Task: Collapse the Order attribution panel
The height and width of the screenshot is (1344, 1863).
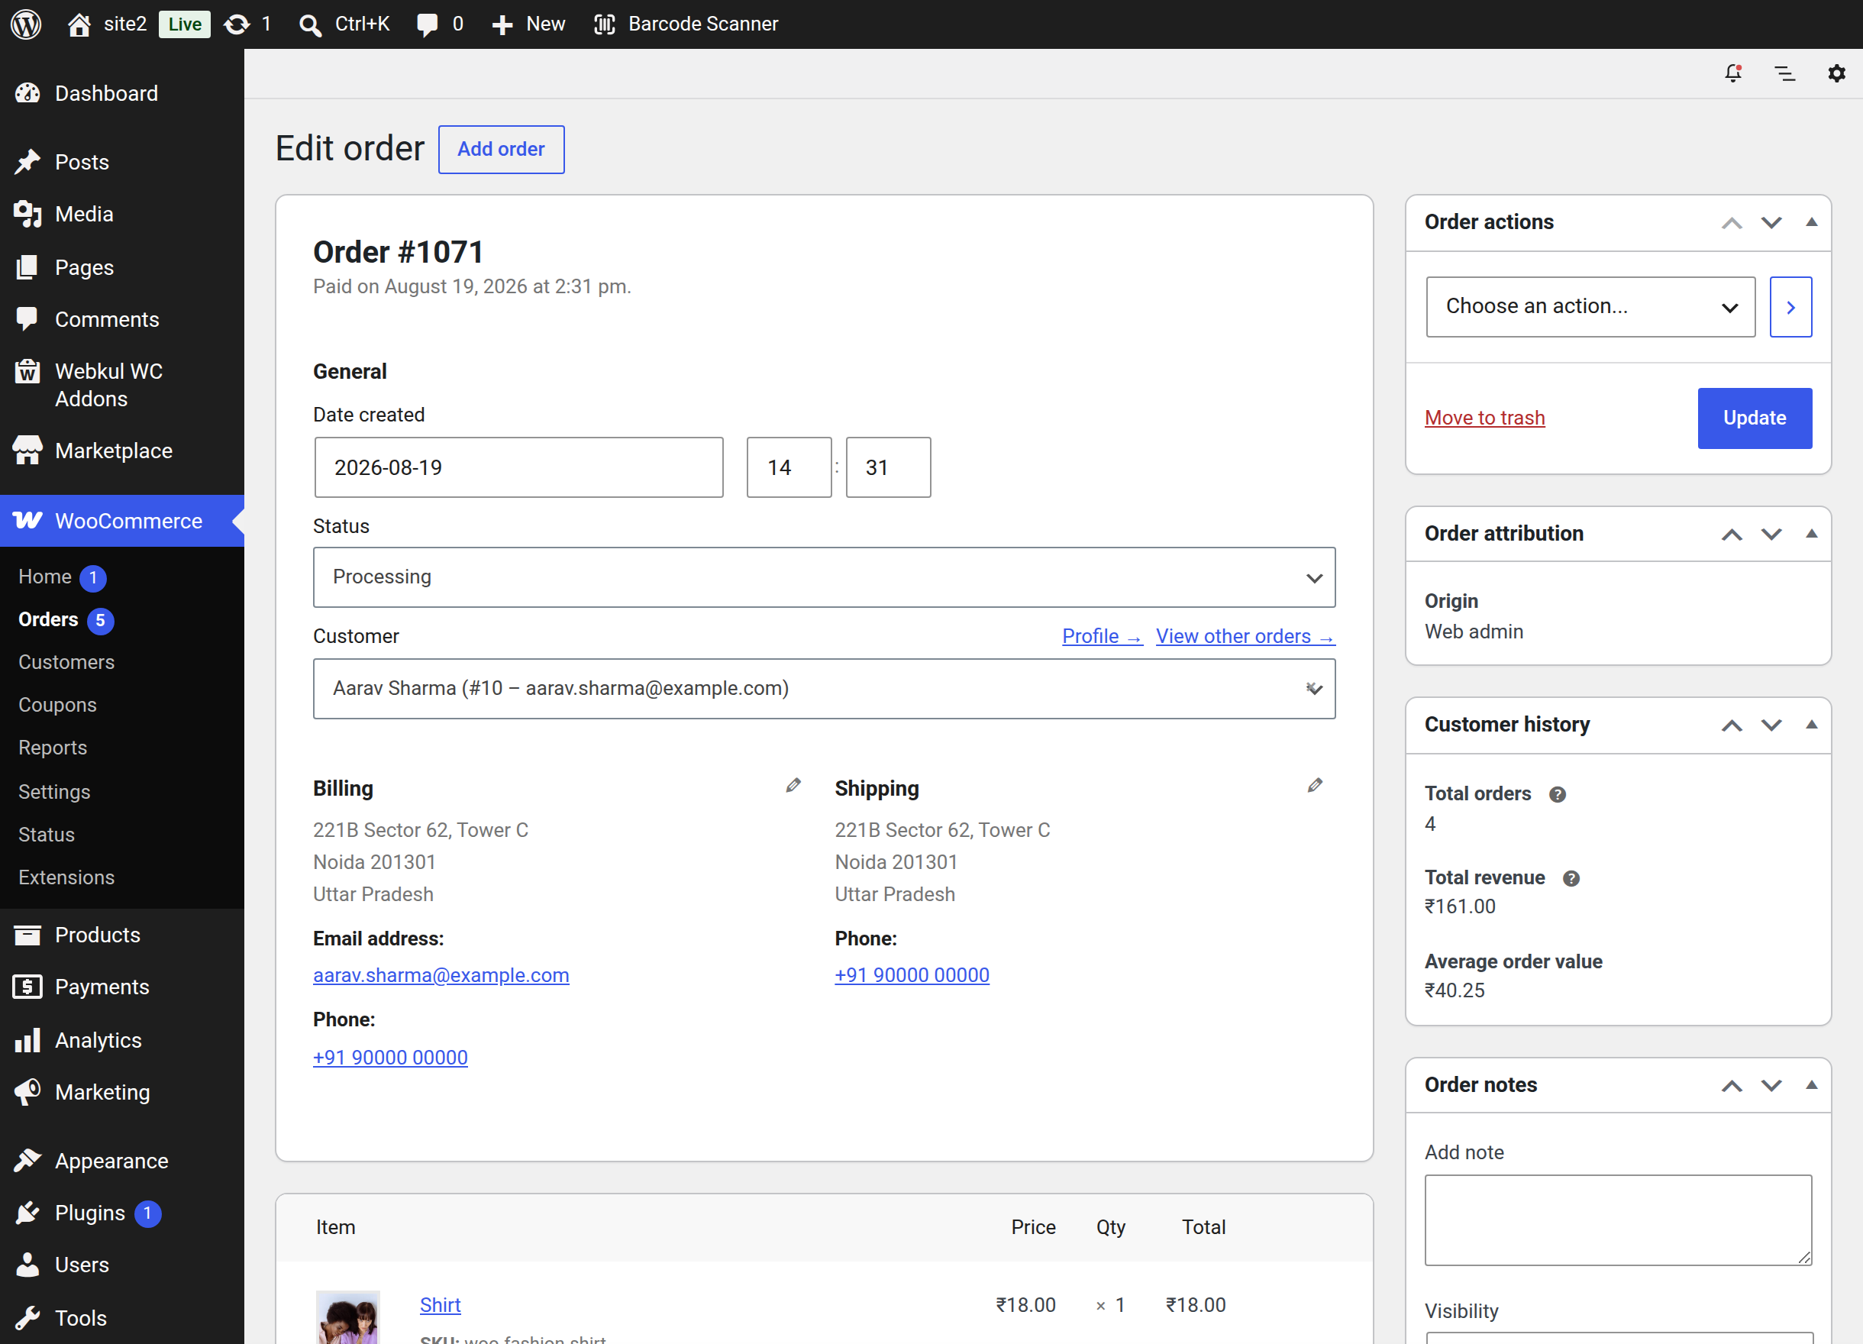Action: click(x=1811, y=534)
